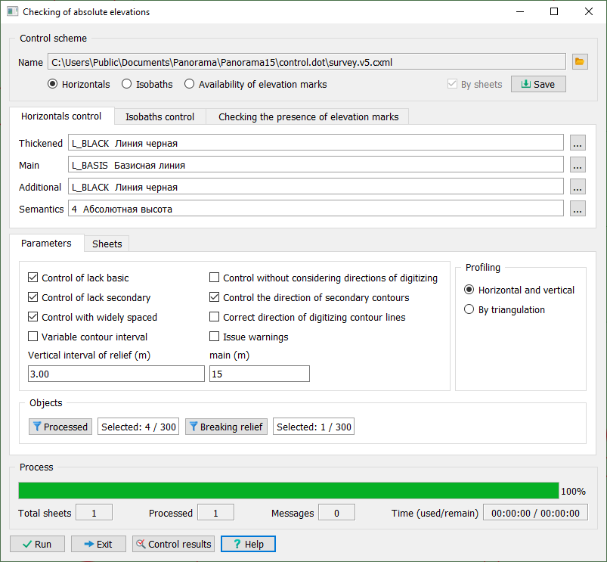Enable Variable contour interval checkbox
Screen dimensions: 607x562
click(33, 337)
